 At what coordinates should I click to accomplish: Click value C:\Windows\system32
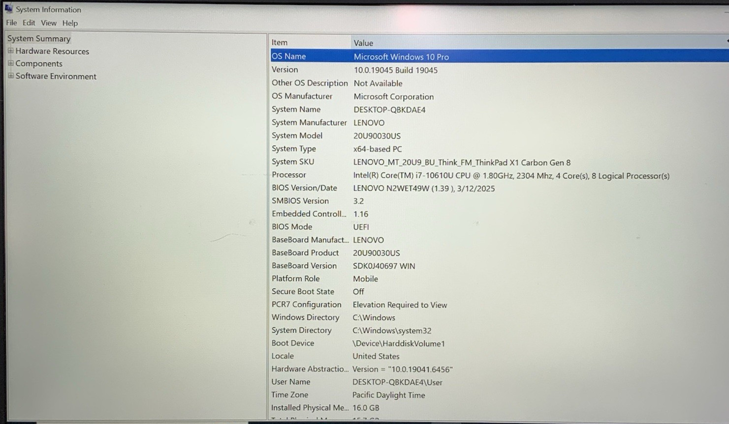[x=392, y=331]
